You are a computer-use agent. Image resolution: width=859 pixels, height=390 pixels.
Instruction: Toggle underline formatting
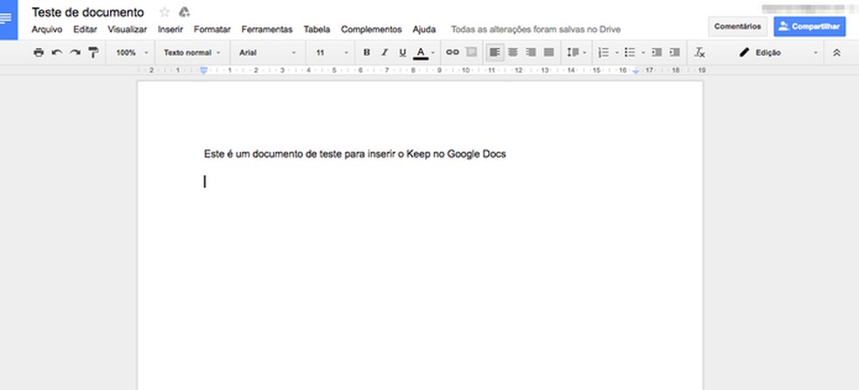pyautogui.click(x=402, y=52)
